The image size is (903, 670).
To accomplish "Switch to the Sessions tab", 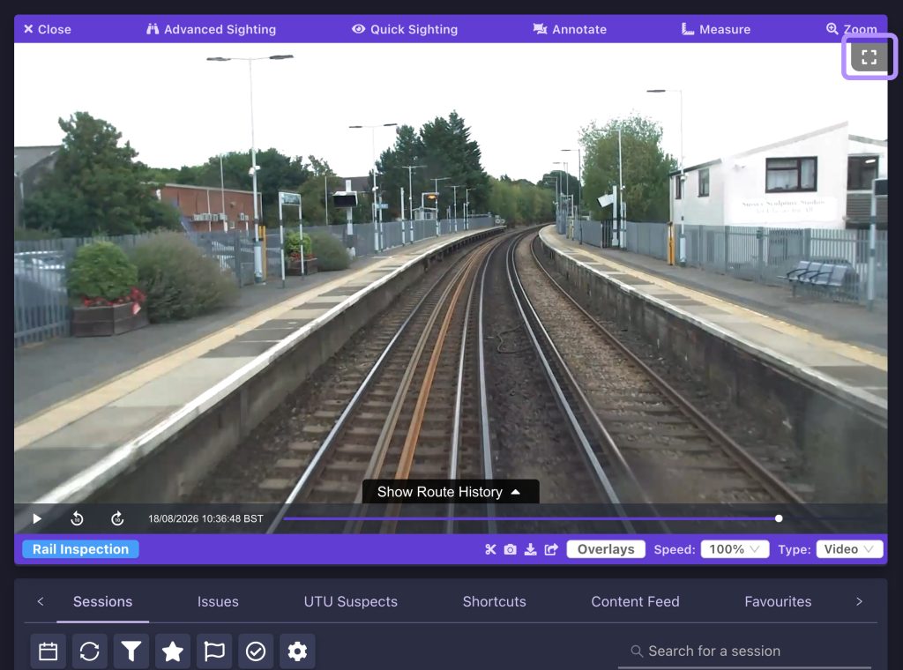I will pyautogui.click(x=102, y=601).
